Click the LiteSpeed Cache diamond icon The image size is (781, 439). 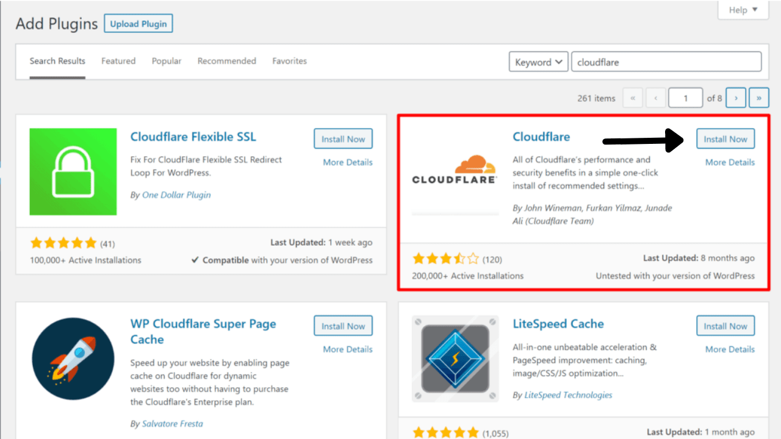pos(455,359)
